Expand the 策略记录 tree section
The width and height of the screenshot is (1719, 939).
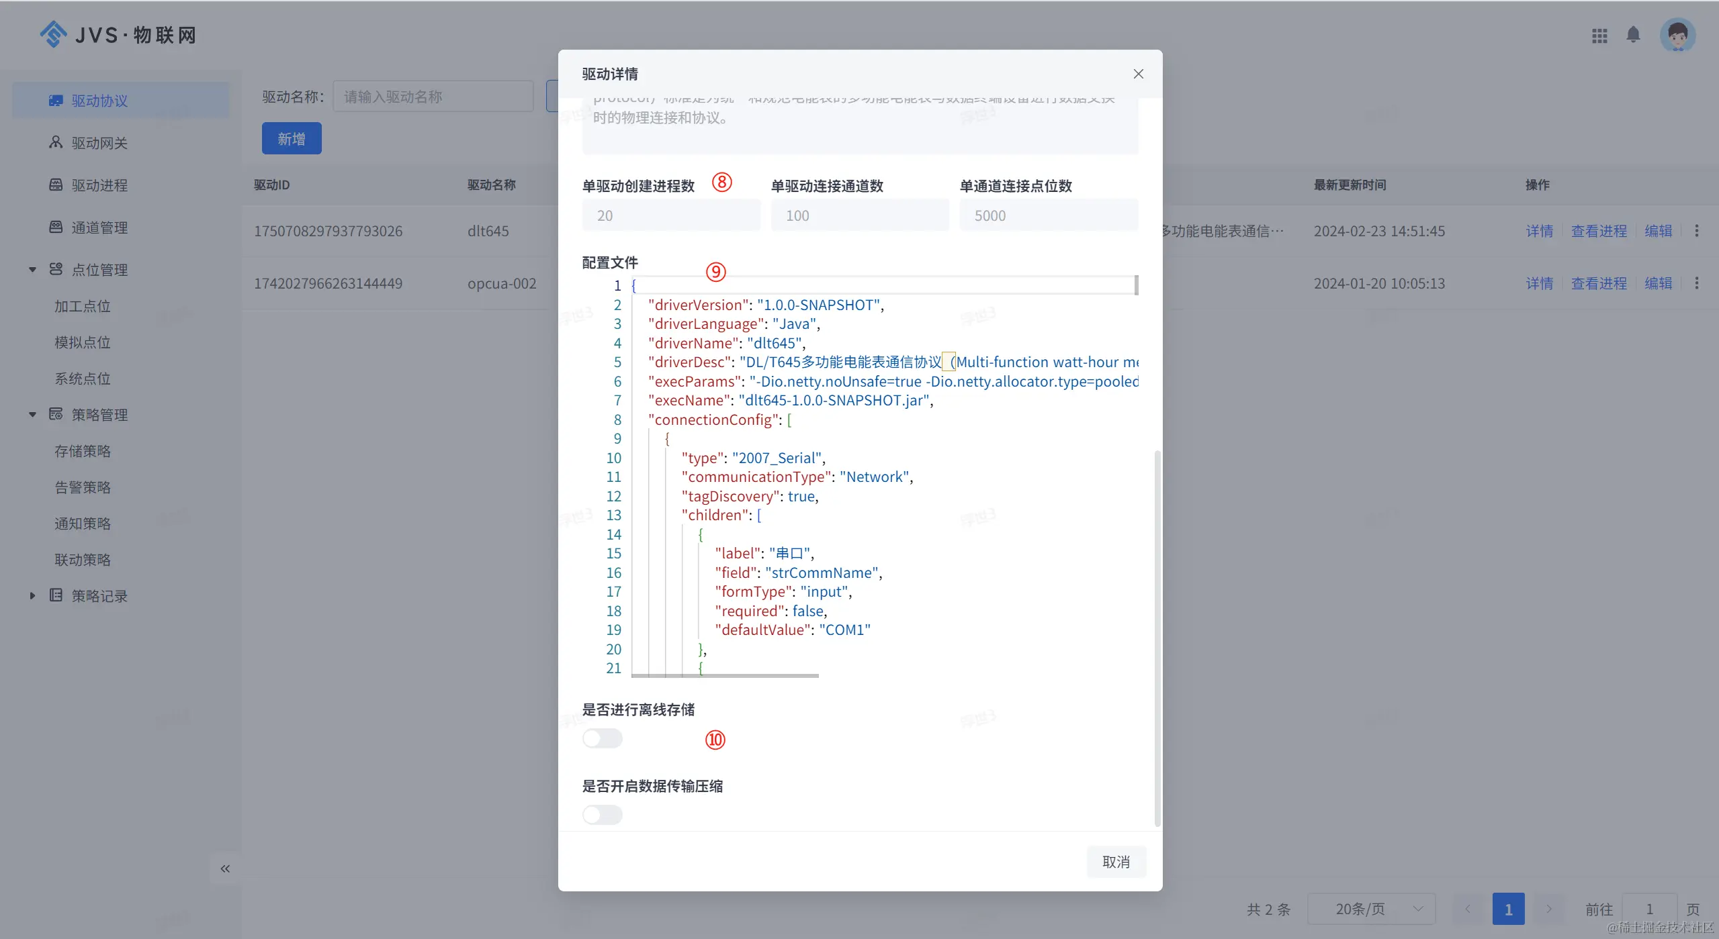click(32, 595)
